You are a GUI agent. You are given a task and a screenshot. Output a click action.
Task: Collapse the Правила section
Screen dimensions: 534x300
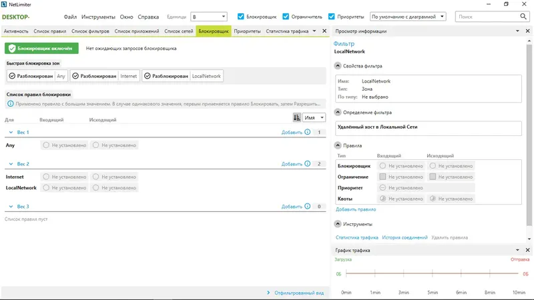(x=338, y=145)
